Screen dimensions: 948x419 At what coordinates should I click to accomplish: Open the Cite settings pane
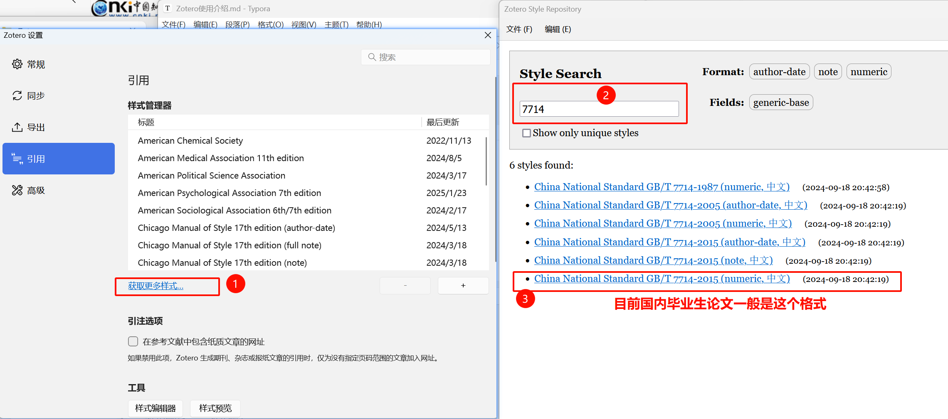pos(58,159)
